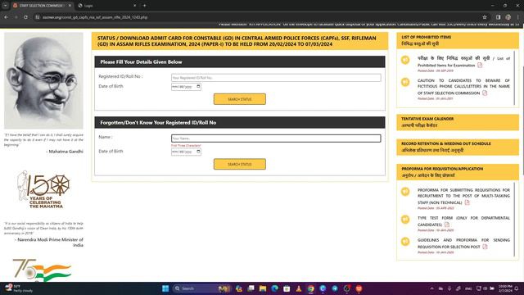Click the Prohibited Items panel scrollbar
This screenshot has width=524, height=295.
coord(514,78)
